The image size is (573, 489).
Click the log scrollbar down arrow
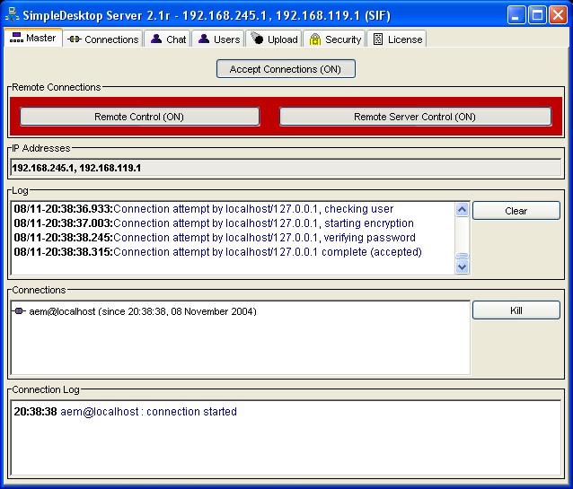[463, 267]
